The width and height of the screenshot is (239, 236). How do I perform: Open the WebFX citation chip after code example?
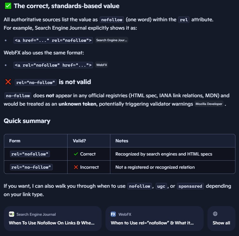click(102, 65)
